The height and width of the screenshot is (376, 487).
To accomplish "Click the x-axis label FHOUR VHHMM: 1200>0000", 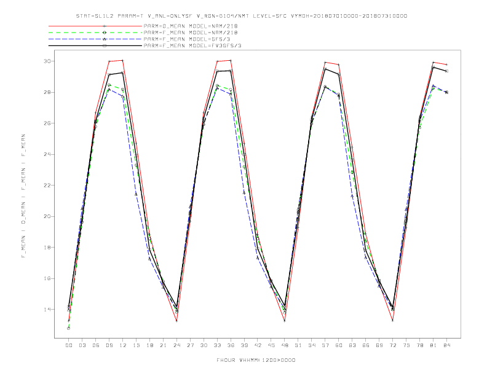I will (x=256, y=360).
